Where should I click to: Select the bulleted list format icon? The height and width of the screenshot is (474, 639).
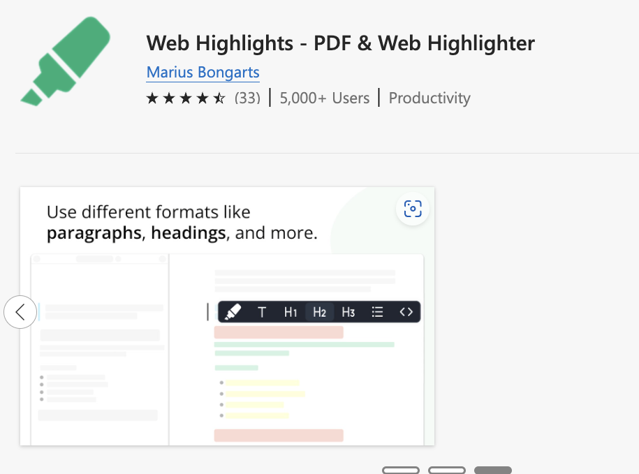(x=377, y=312)
